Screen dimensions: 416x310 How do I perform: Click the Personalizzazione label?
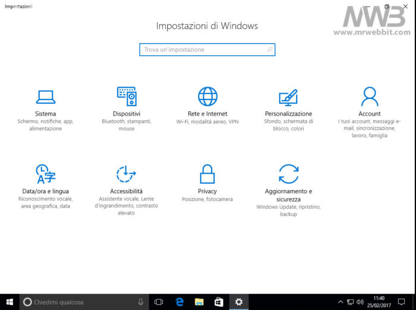pos(288,114)
